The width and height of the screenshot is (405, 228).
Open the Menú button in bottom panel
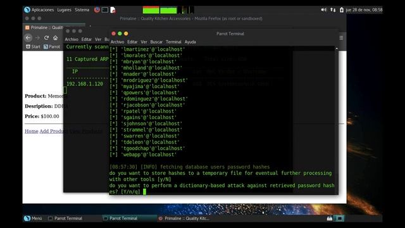point(33,218)
